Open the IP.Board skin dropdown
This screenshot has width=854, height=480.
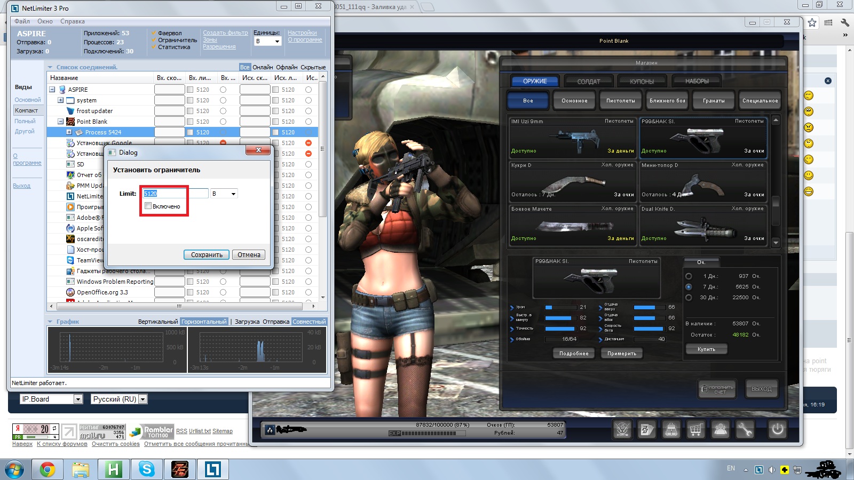51,399
